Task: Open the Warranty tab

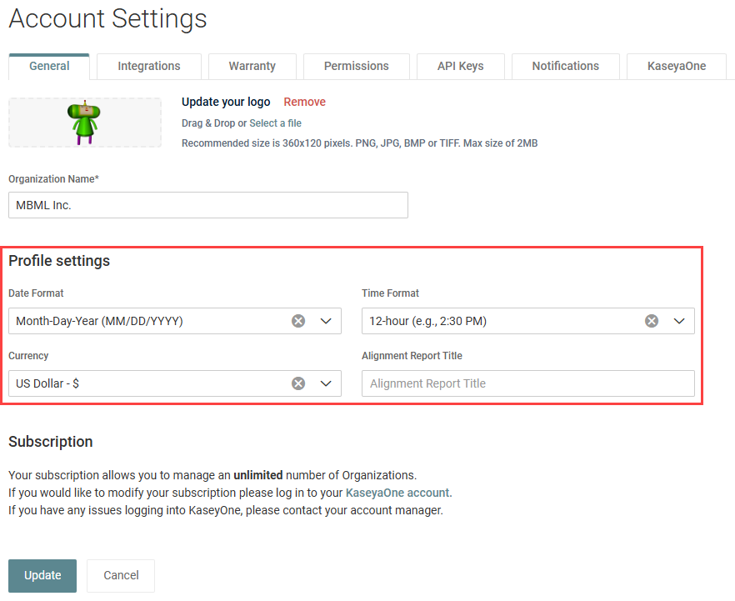Action: point(252,66)
